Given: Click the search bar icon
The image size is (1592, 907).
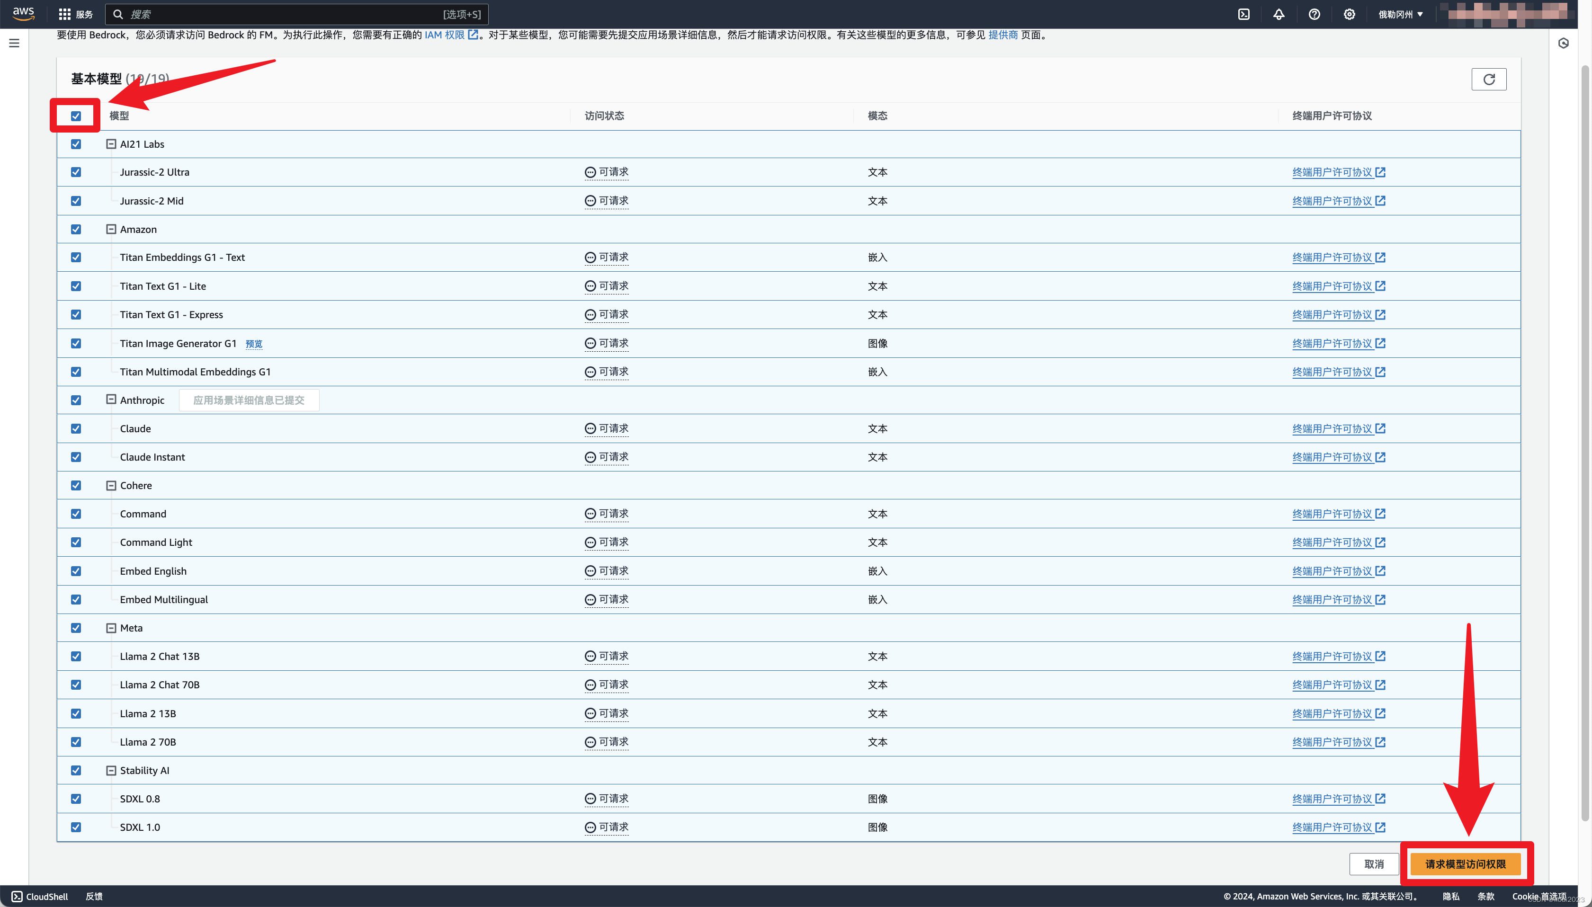Looking at the screenshot, I should 117,14.
